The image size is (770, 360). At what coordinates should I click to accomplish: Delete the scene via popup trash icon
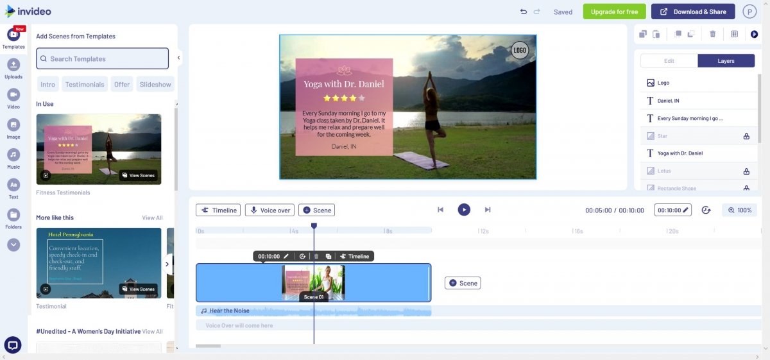316,256
